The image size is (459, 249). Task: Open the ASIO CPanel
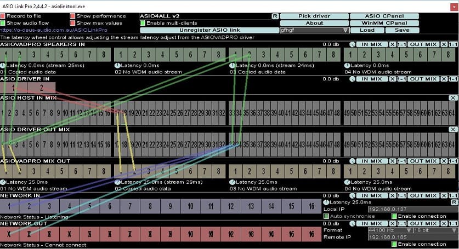[384, 16]
